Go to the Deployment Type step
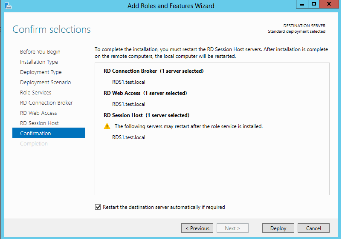The height and width of the screenshot is (245, 345). coord(41,72)
